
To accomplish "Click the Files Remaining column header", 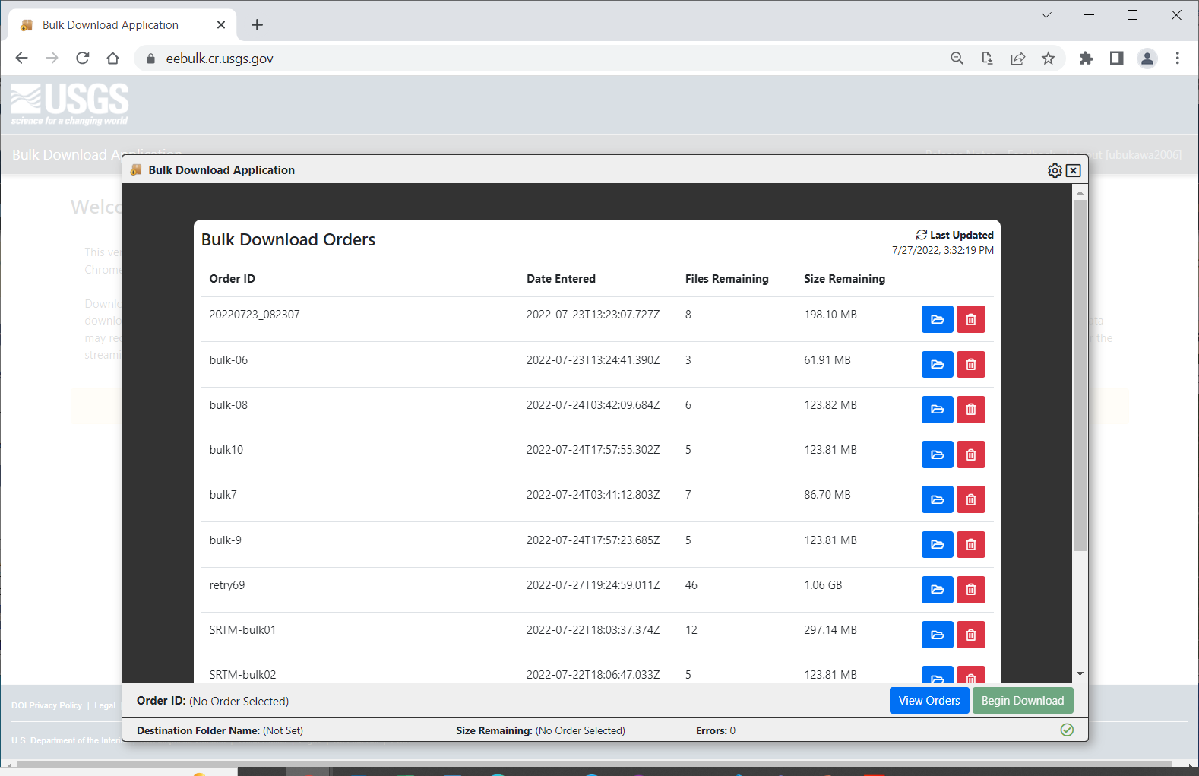I will click(x=726, y=279).
